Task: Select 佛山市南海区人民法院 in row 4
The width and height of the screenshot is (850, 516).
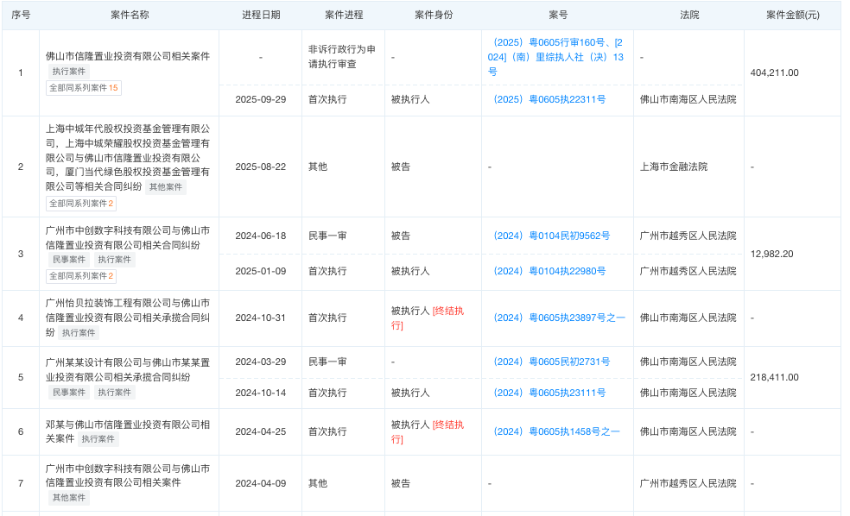Action: [688, 318]
